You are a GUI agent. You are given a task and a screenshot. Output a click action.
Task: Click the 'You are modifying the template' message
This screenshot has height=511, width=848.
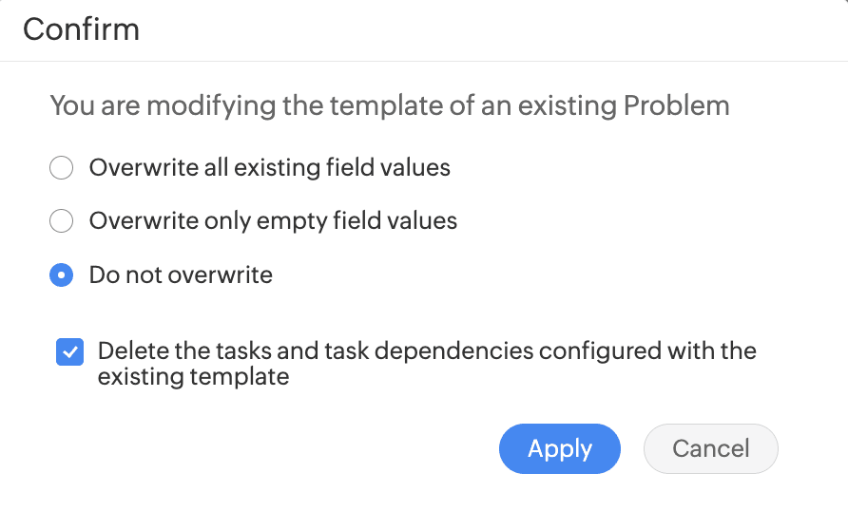[389, 105]
